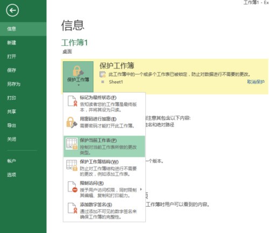This screenshot has width=269, height=233.
Task: Click the locked sheet icon beside the warning text
Action: click(x=102, y=74)
